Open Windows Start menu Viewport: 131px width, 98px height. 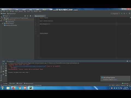coord(2,88)
